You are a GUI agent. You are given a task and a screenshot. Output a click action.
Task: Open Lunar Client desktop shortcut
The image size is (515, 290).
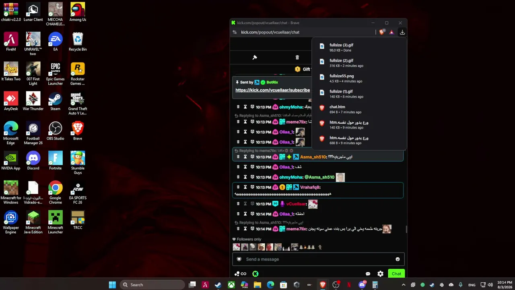(33, 12)
